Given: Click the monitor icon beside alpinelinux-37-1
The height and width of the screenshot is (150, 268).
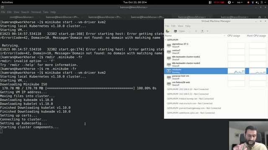Looking at the screenshot, I should click(x=169, y=45).
